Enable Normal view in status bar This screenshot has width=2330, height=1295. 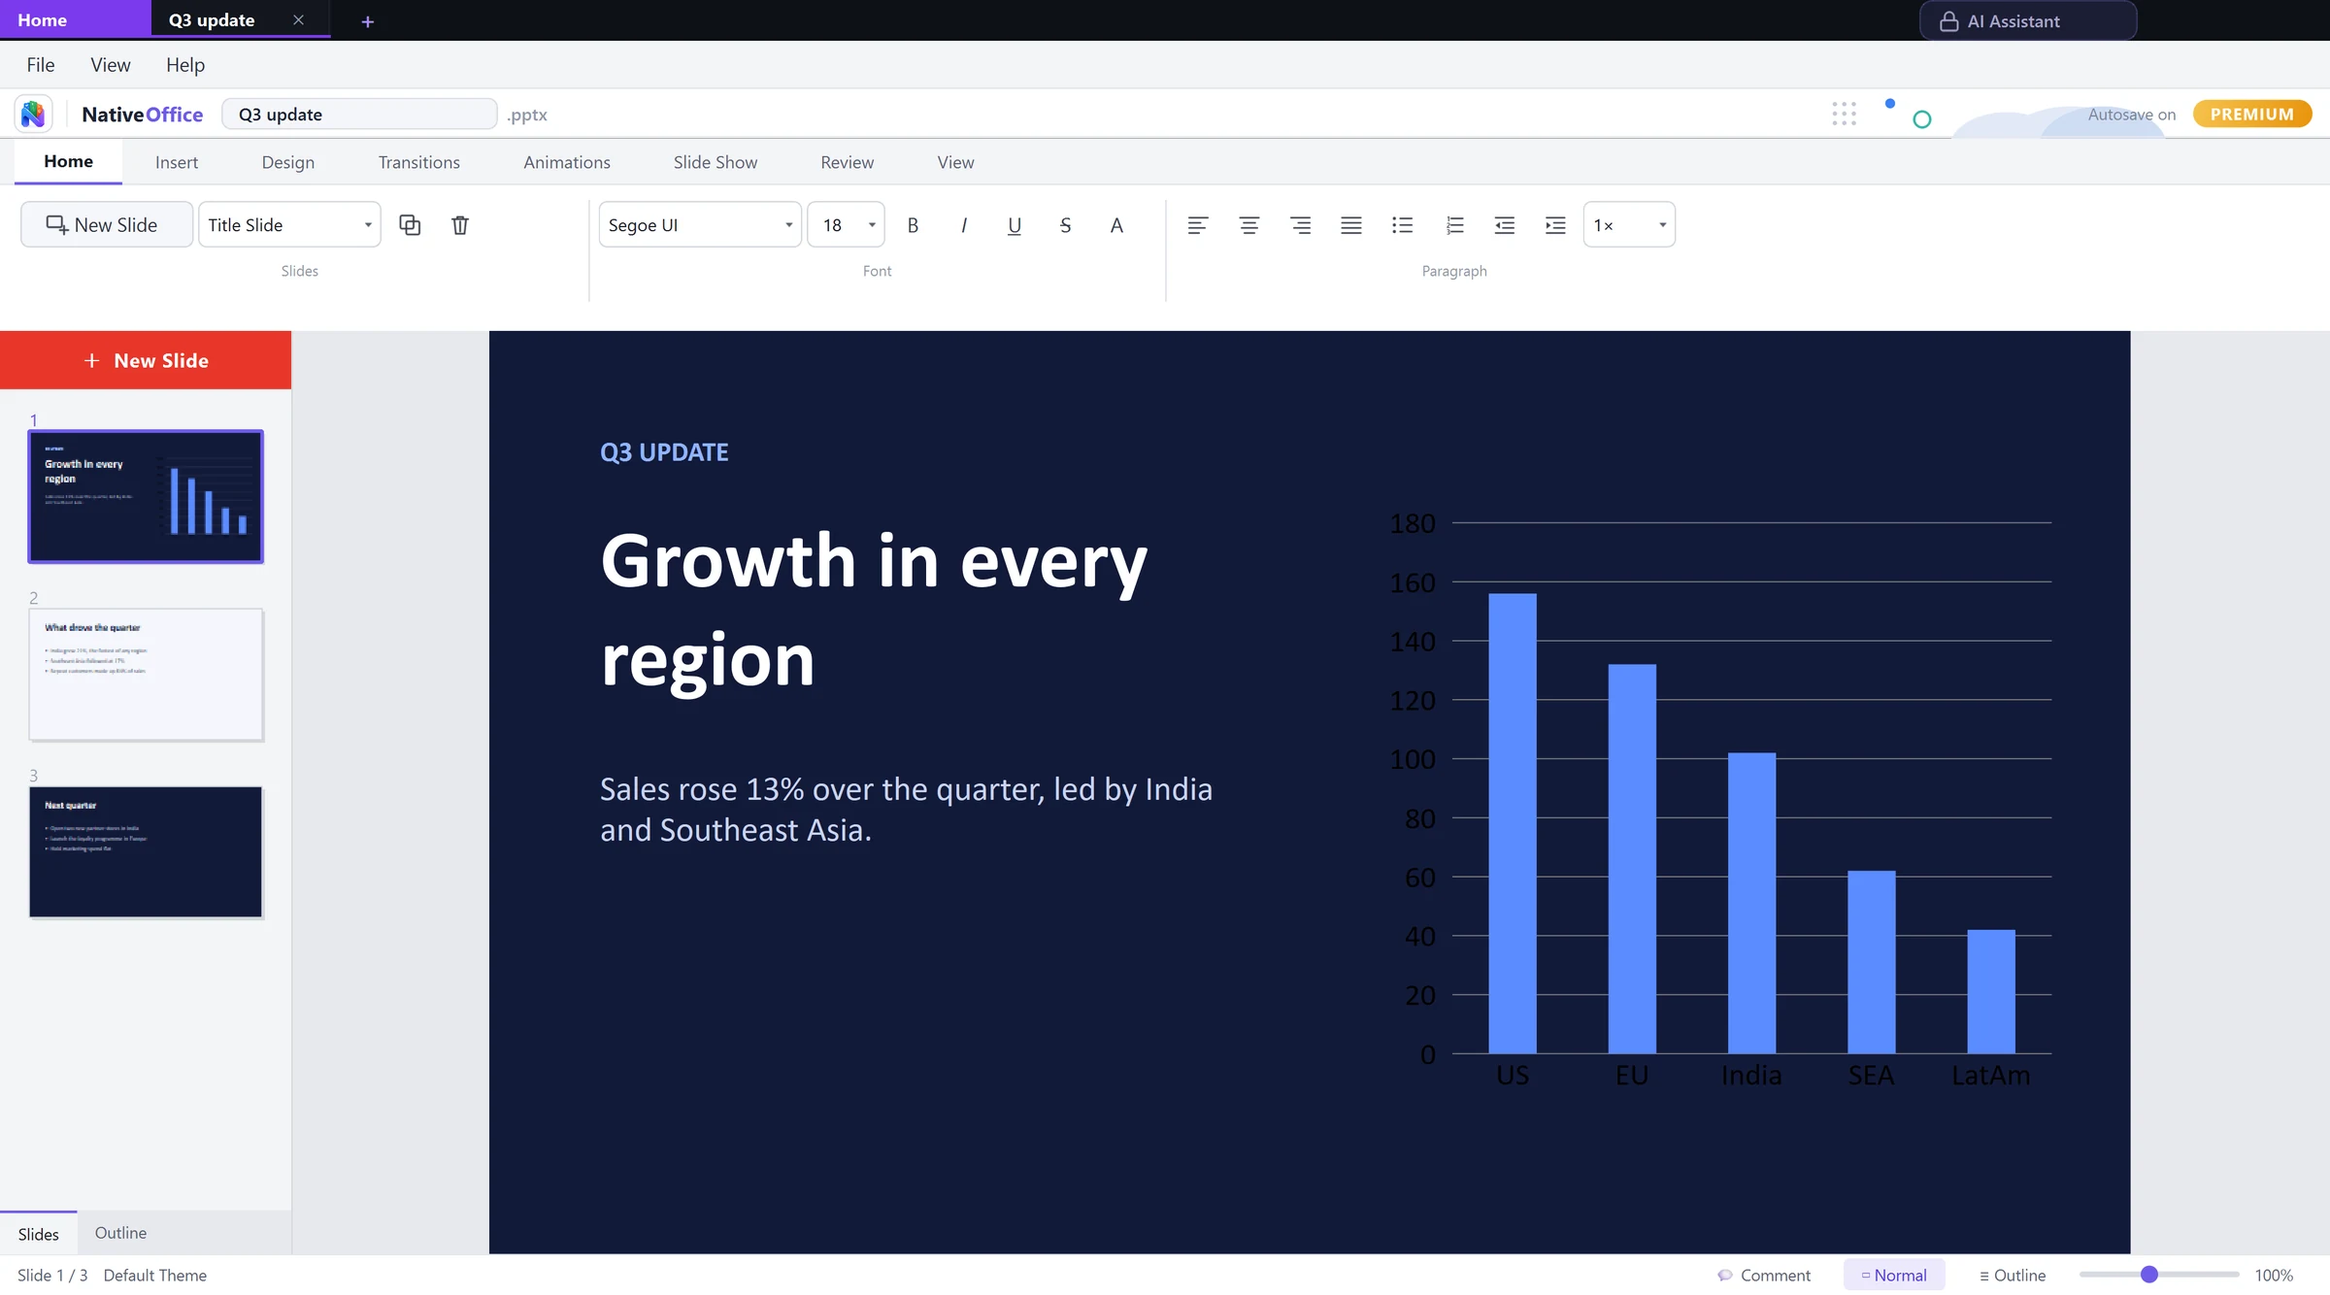coord(1894,1275)
